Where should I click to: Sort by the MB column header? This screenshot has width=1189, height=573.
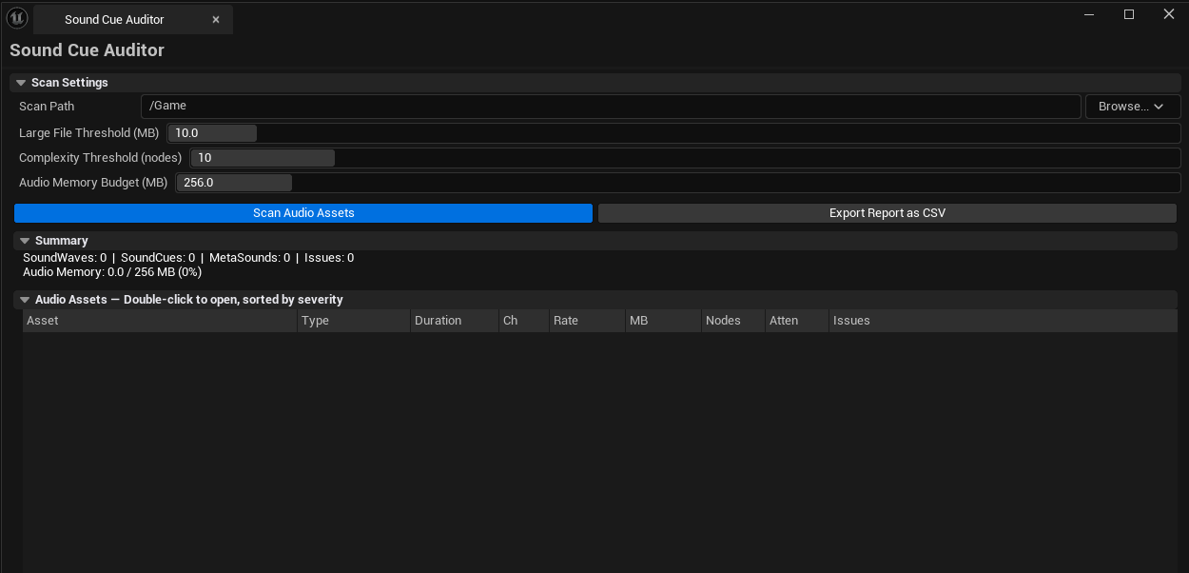663,321
